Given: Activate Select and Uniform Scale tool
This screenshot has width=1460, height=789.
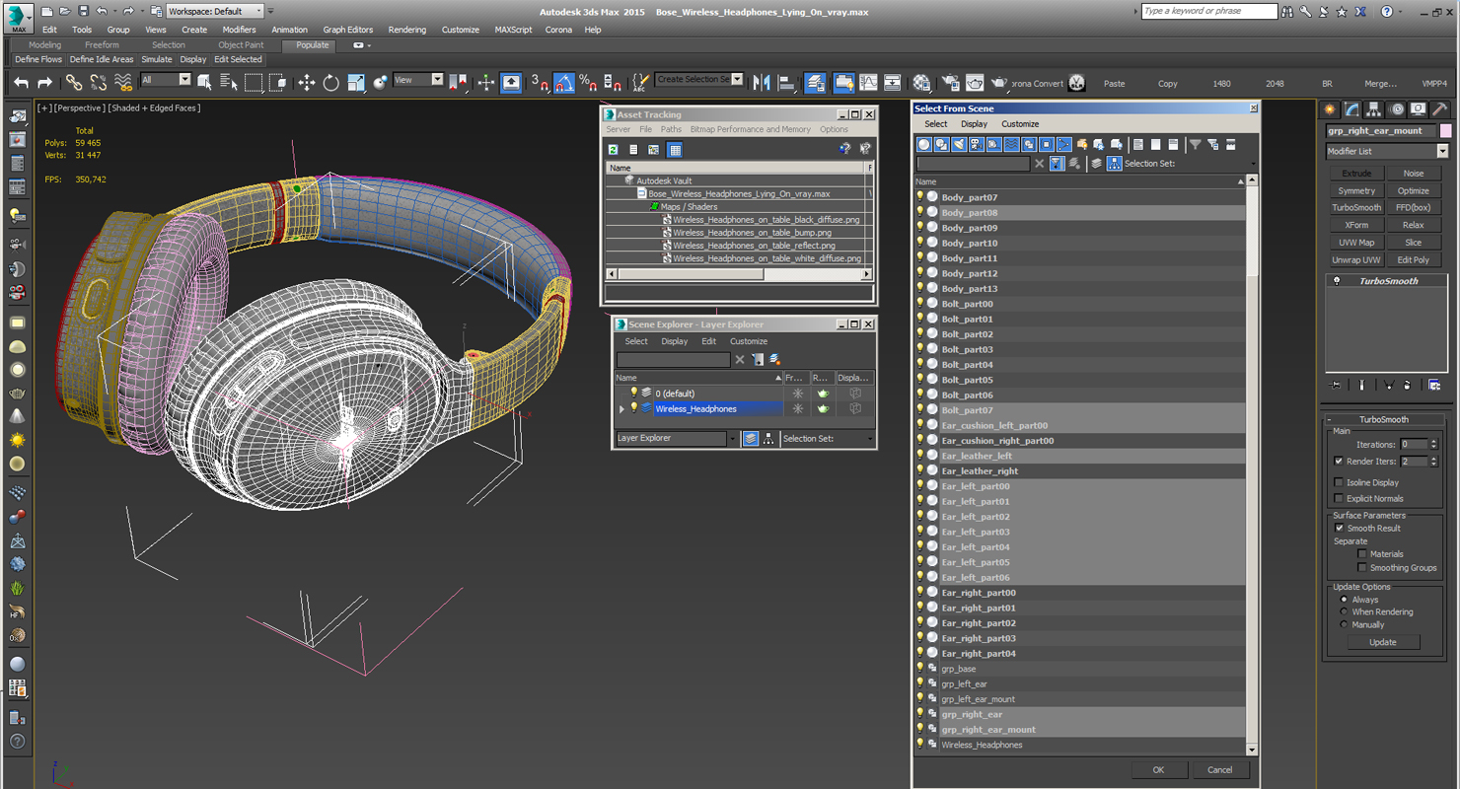Looking at the screenshot, I should click(x=355, y=83).
